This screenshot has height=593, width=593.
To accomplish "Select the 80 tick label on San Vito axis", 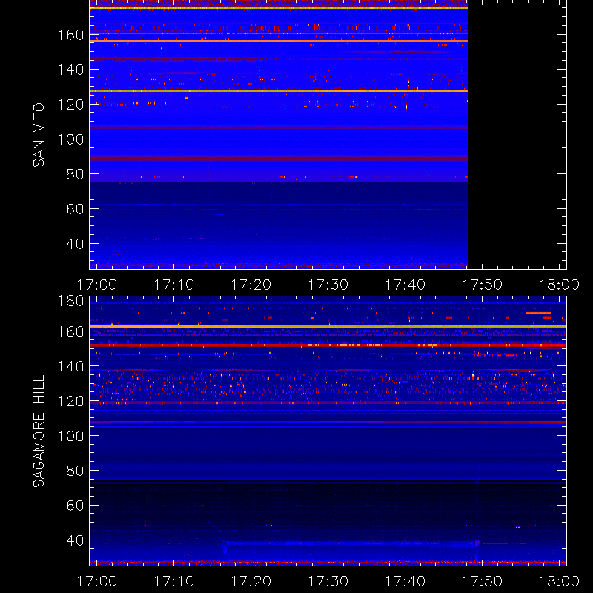I will 75,174.
